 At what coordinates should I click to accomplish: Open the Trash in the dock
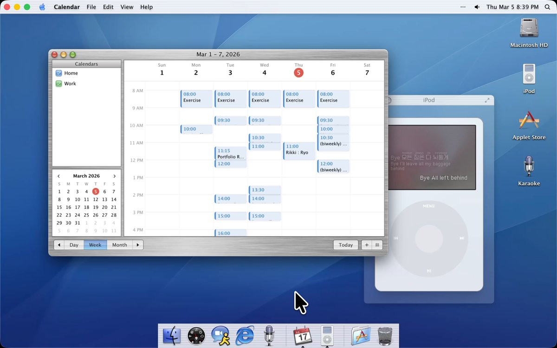click(x=385, y=336)
